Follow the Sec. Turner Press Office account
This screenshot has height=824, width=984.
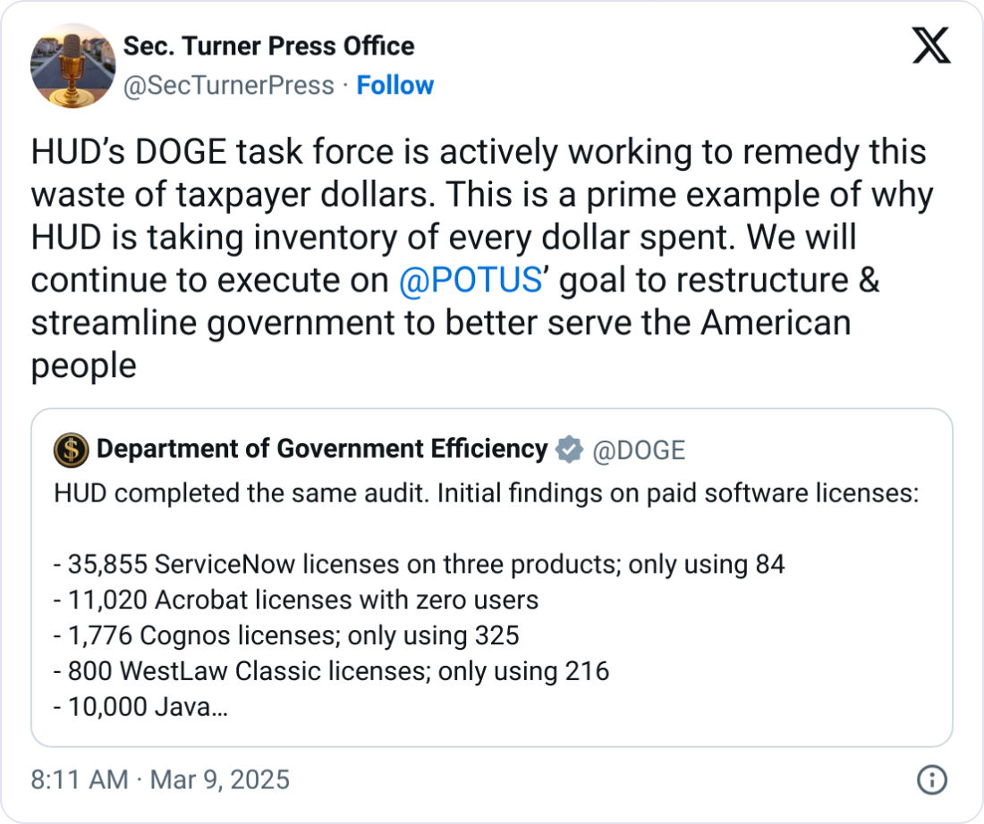[x=394, y=86]
